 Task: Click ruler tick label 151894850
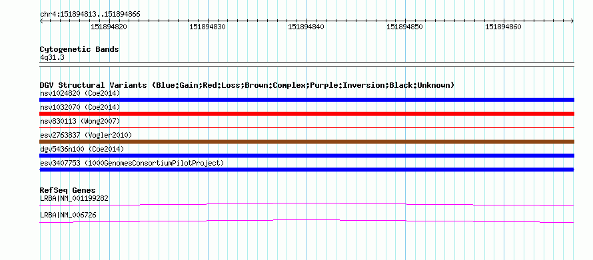point(404,27)
